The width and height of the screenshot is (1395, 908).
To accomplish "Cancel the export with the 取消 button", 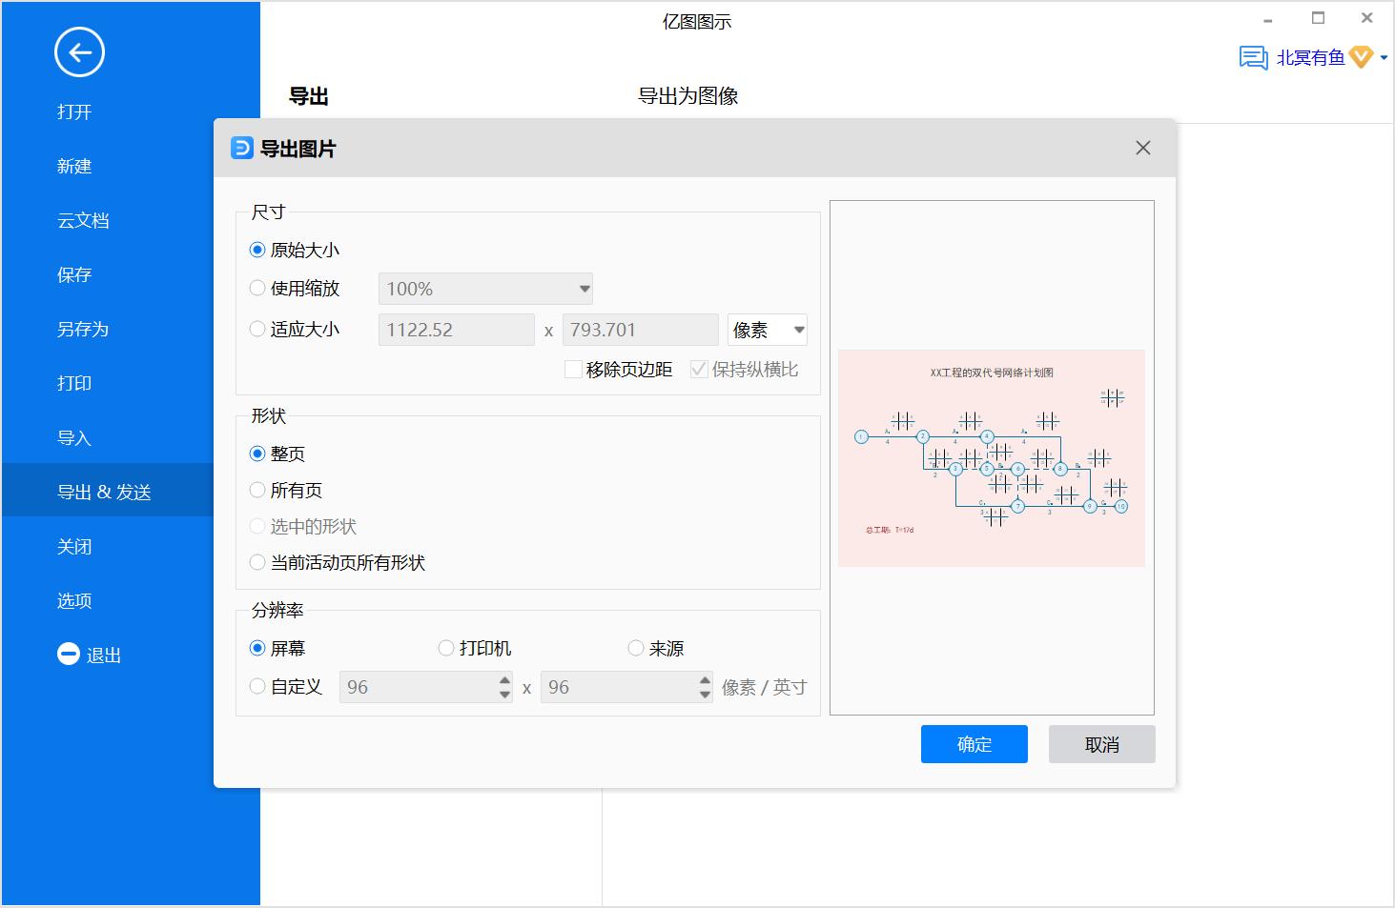I will pyautogui.click(x=1101, y=744).
